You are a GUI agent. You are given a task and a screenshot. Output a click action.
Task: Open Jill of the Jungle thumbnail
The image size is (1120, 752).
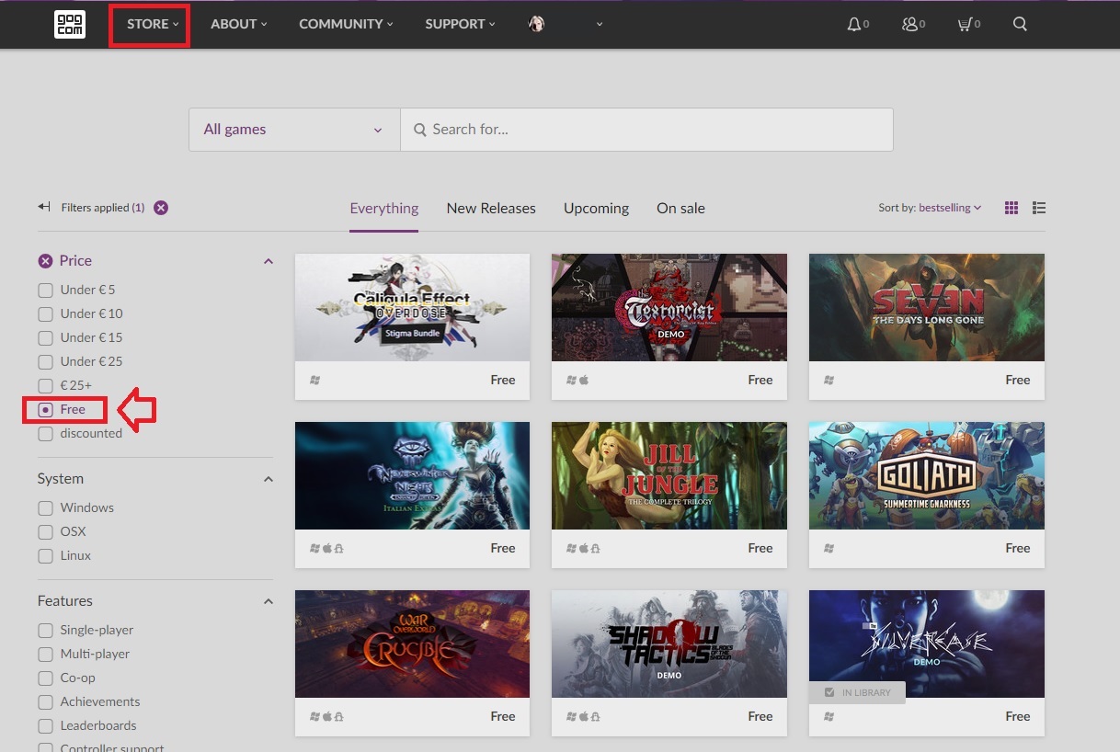[x=669, y=475]
